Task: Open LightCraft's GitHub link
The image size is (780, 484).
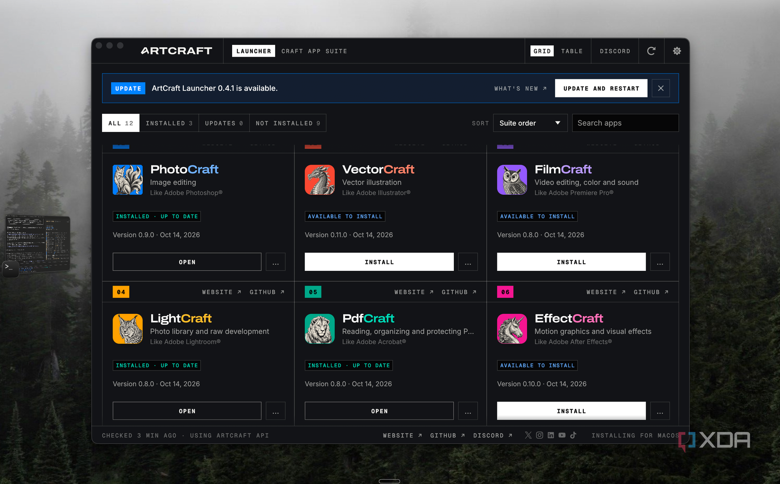Action: click(x=267, y=292)
